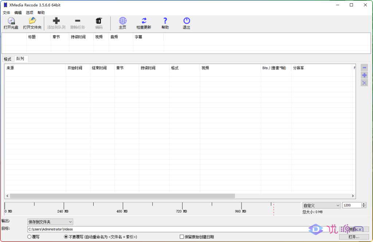The image size is (373, 242).
Task: Switch to the 队列 tab
Action: [x=20, y=59]
